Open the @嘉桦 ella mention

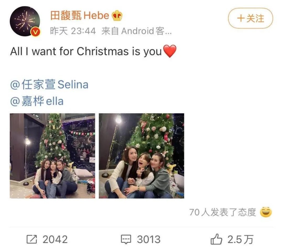click(x=37, y=101)
